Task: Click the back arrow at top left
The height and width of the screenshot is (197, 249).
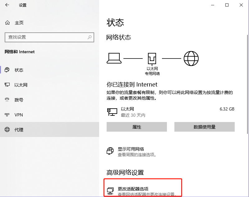Action: (7, 5)
